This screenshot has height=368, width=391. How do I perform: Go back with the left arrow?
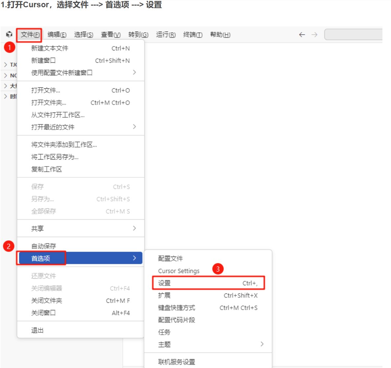click(x=302, y=35)
